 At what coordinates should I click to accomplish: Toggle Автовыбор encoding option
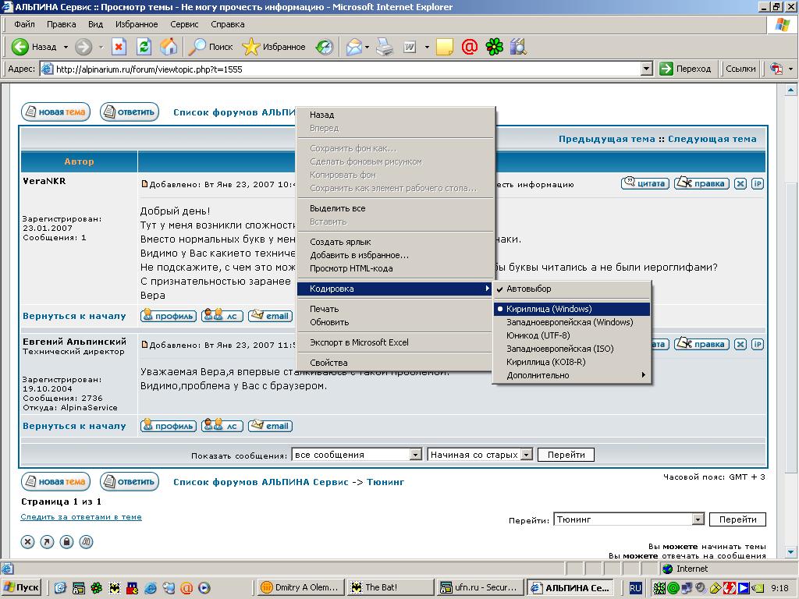click(528, 289)
